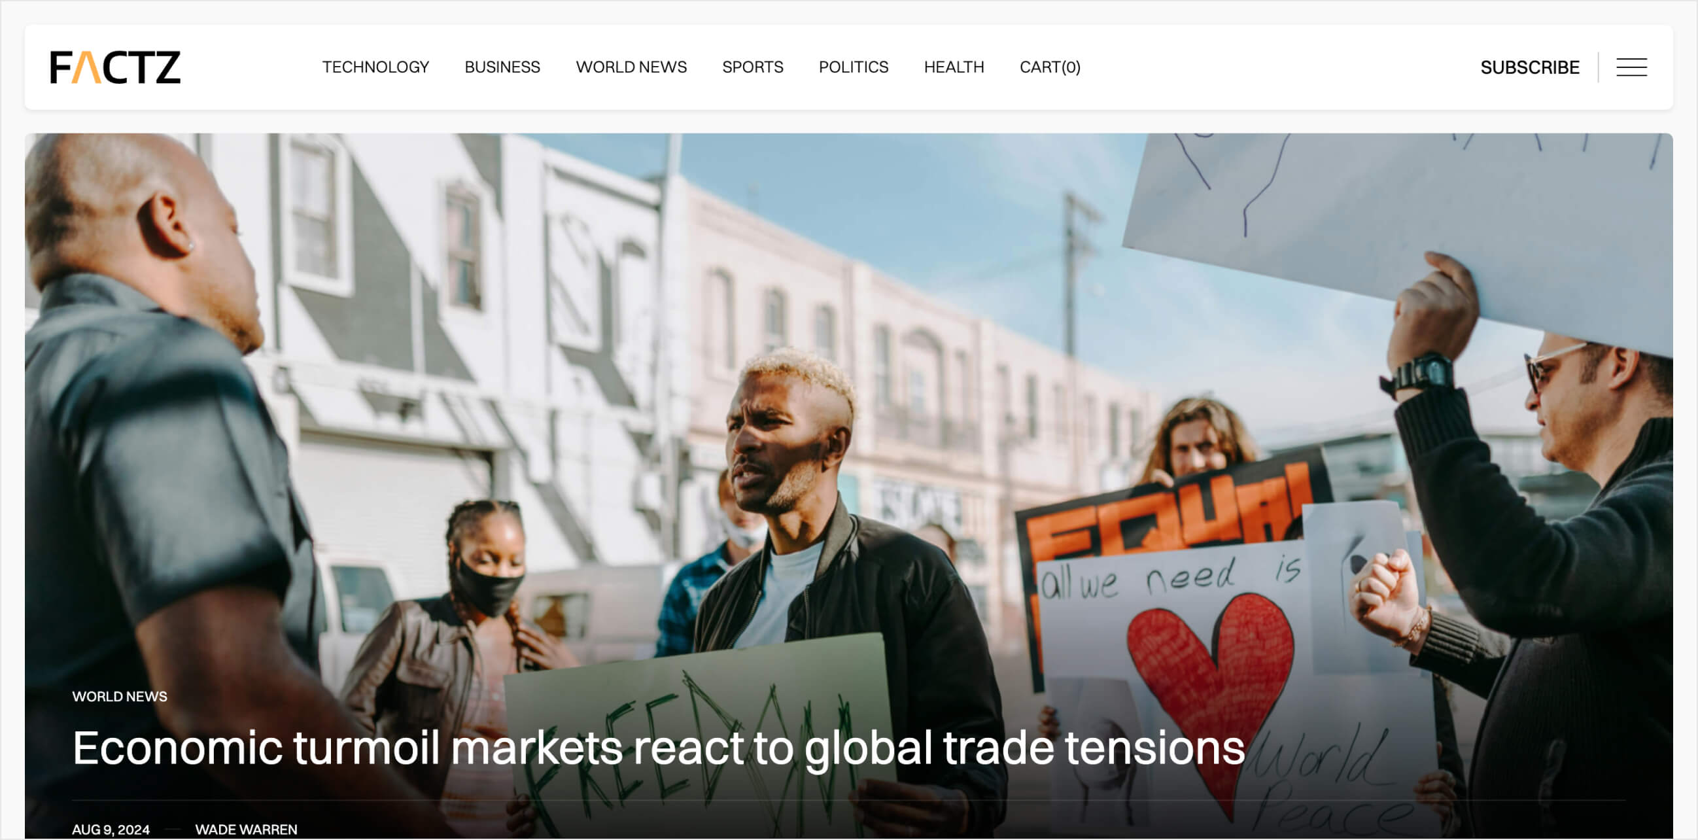Screen dimensions: 1698x840
Task: Open the Economic turmoil article headline
Action: pyautogui.click(x=658, y=748)
